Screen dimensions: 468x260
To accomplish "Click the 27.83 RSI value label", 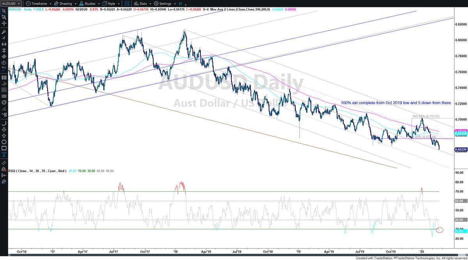I will click(461, 231).
